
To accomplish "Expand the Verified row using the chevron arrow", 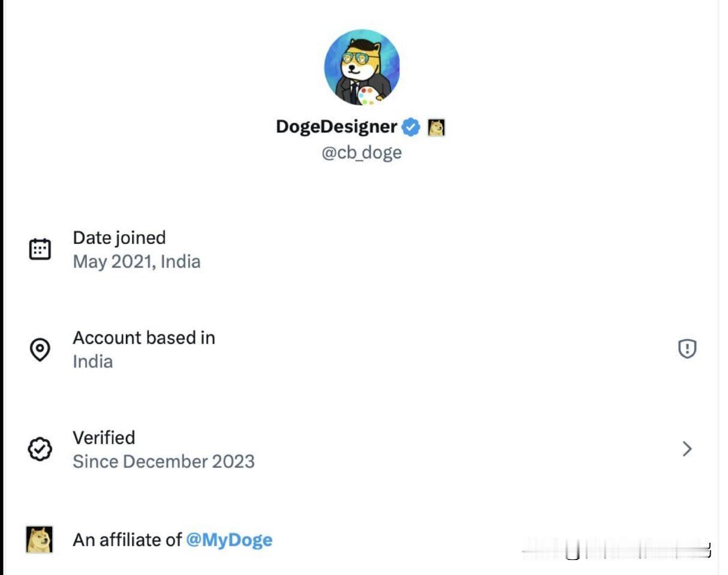I will [x=687, y=449].
